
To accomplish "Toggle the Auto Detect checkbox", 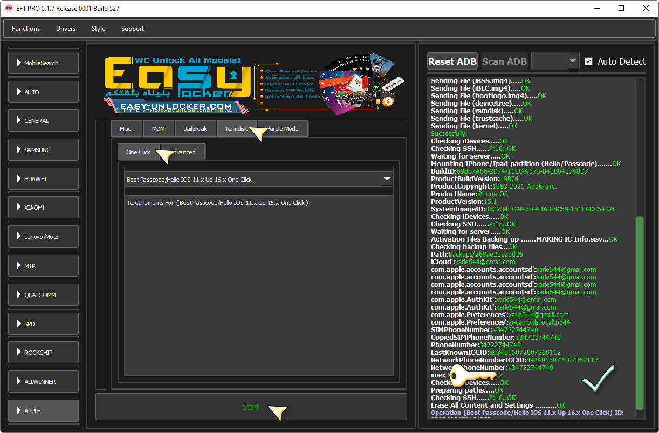I will click(589, 61).
